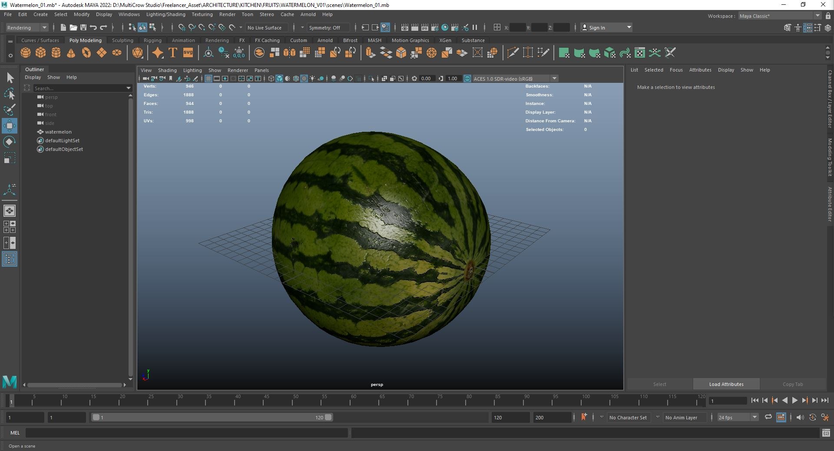The width and height of the screenshot is (834, 451).
Task: Activate the Rotate tool in Tool Box
Action: tap(10, 142)
